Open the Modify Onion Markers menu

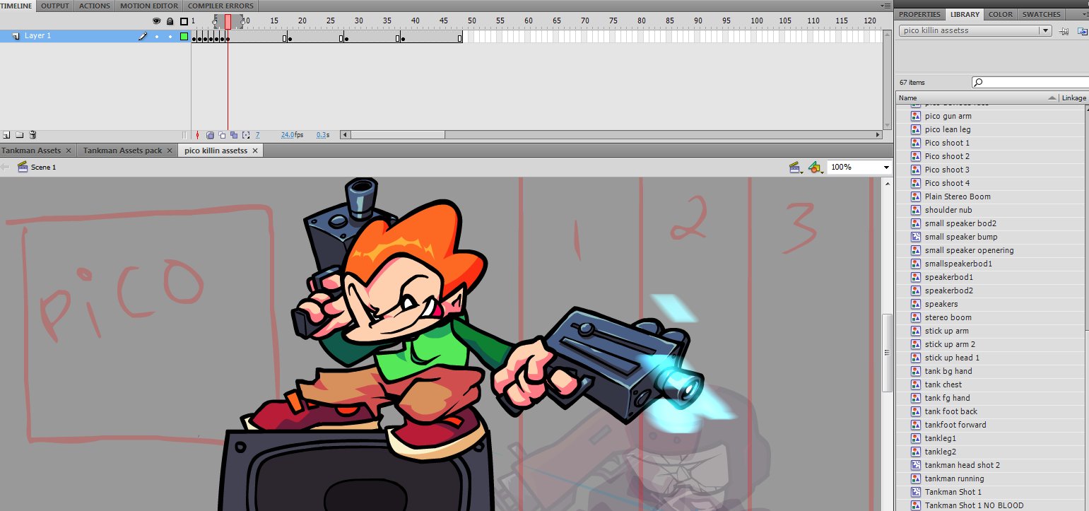tap(246, 135)
